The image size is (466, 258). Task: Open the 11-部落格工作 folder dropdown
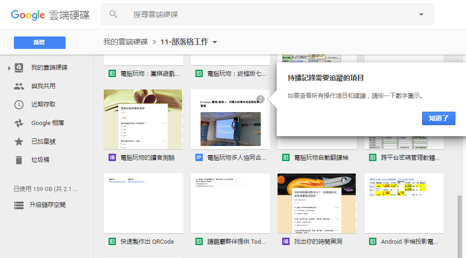tap(215, 42)
